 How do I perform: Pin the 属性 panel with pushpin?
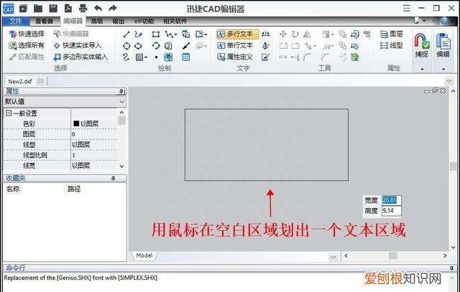click(x=121, y=92)
